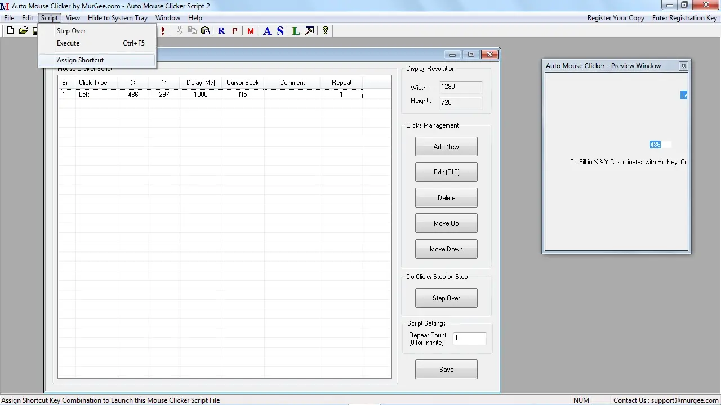The width and height of the screenshot is (721, 405).
Task: Click support@murgee.com contact text in status bar
Action: (684, 400)
